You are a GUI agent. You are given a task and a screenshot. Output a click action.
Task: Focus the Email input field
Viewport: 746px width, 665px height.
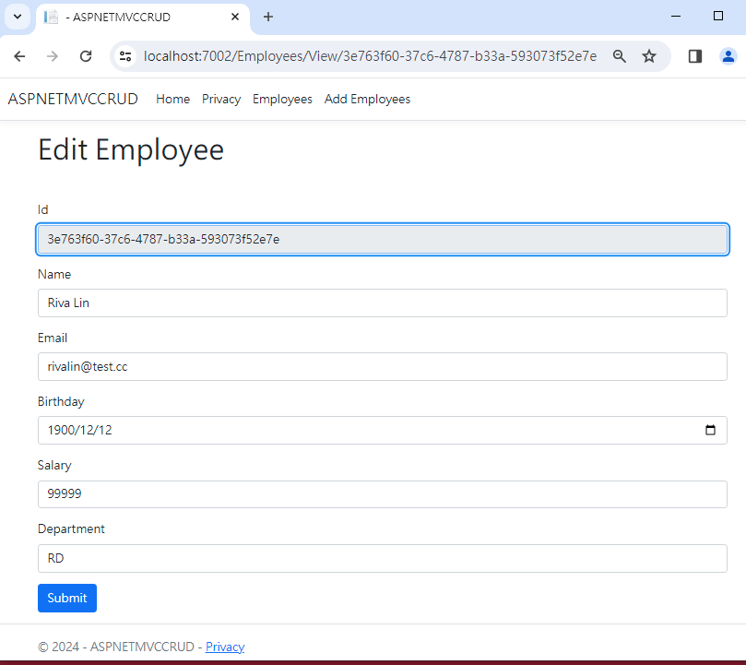(382, 366)
